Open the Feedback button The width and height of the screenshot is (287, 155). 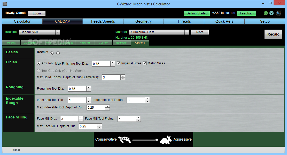[x=247, y=13]
